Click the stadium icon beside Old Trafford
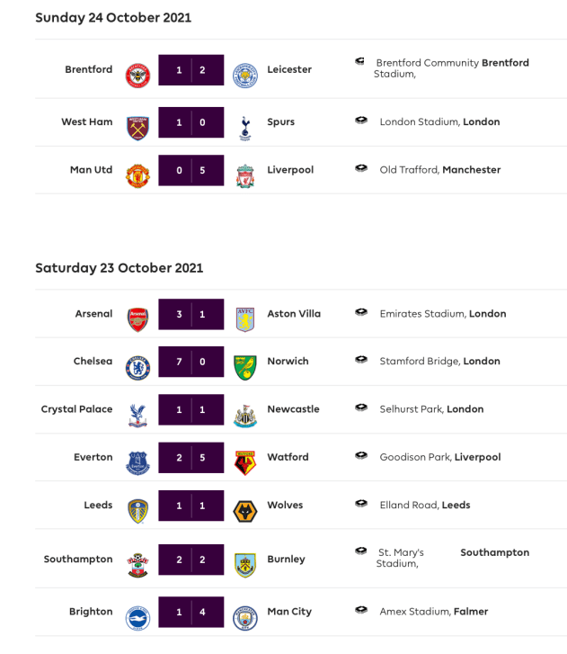The height and width of the screenshot is (654, 567). click(361, 168)
